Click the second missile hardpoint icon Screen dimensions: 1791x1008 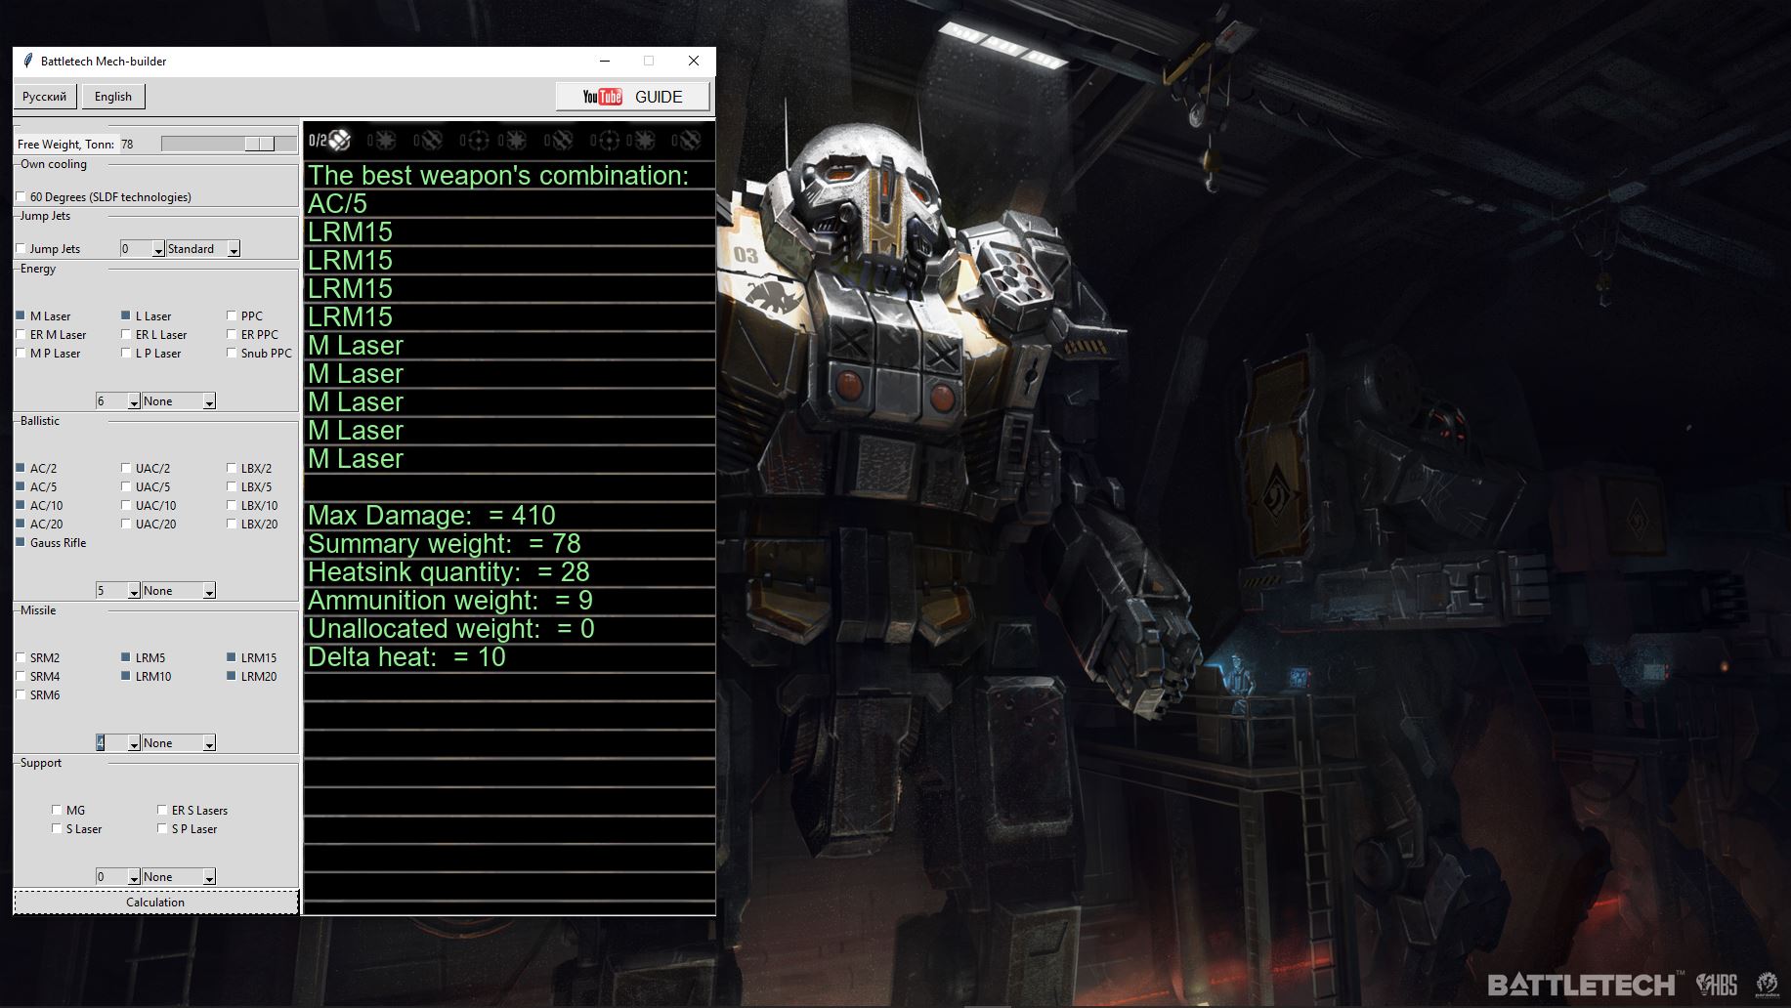tap(561, 141)
